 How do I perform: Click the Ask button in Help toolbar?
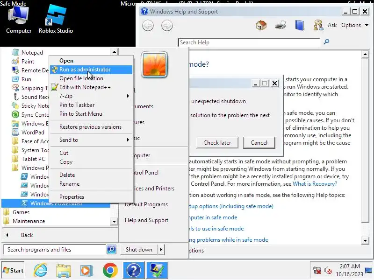point(332,25)
